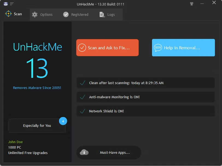This screenshot has height=166, width=222.
Task: Click the Logs document icon
Action: (x=102, y=15)
